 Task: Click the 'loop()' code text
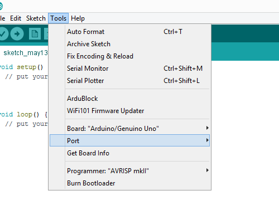28,114
